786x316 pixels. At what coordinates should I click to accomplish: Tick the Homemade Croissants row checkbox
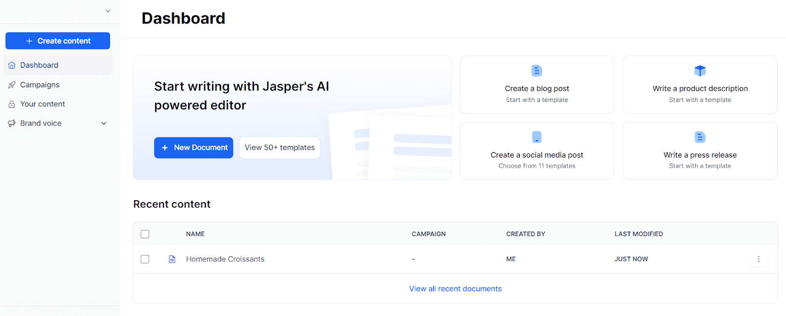coord(145,259)
